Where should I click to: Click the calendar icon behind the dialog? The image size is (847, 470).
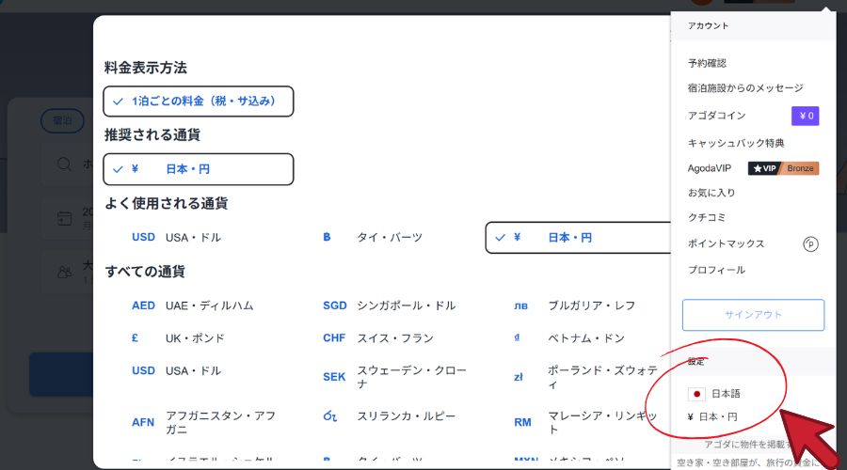click(64, 218)
